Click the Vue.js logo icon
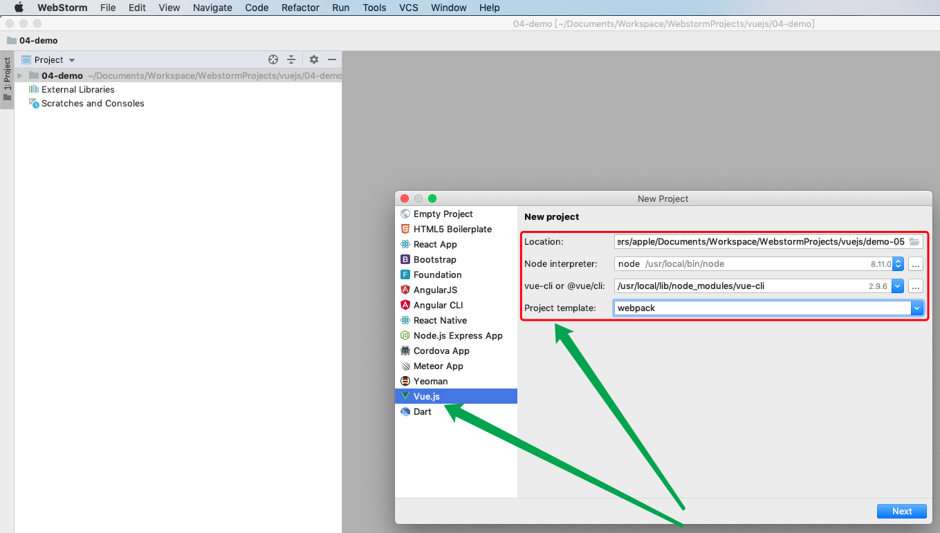The image size is (940, 533). [x=405, y=396]
